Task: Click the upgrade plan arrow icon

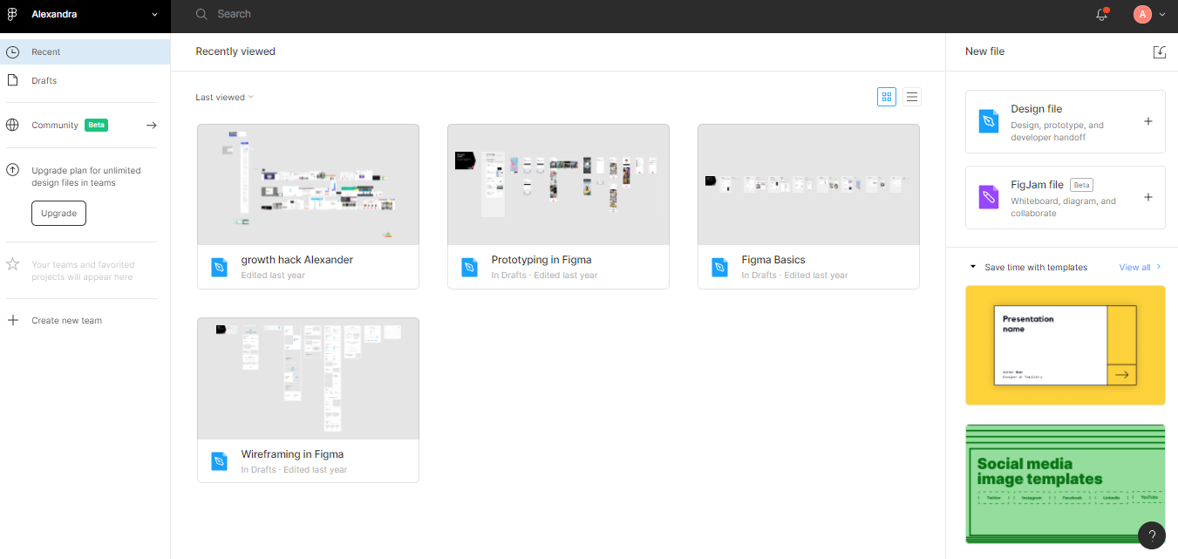Action: pyautogui.click(x=13, y=170)
